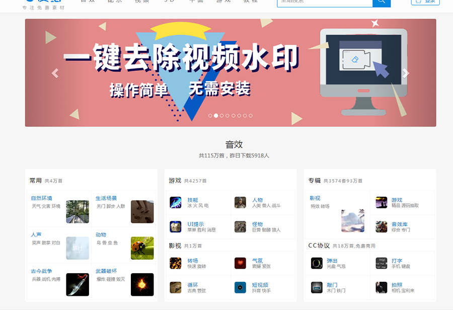
Task: Click the search magnifier icon
Action: [x=381, y=3]
